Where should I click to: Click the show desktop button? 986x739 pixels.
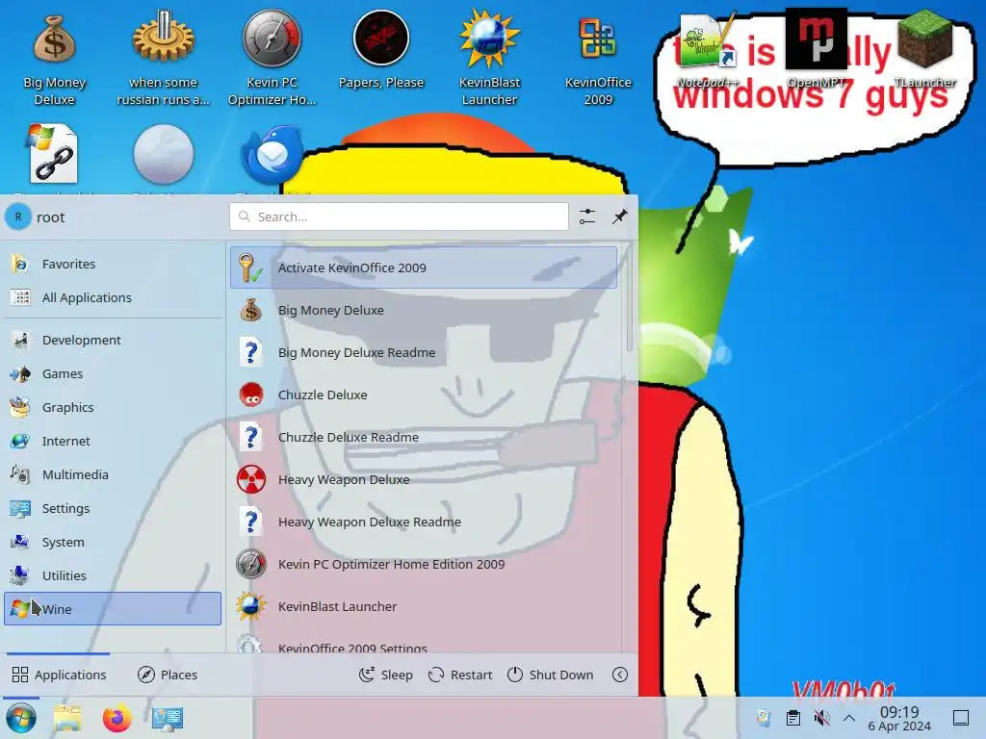tap(961, 718)
